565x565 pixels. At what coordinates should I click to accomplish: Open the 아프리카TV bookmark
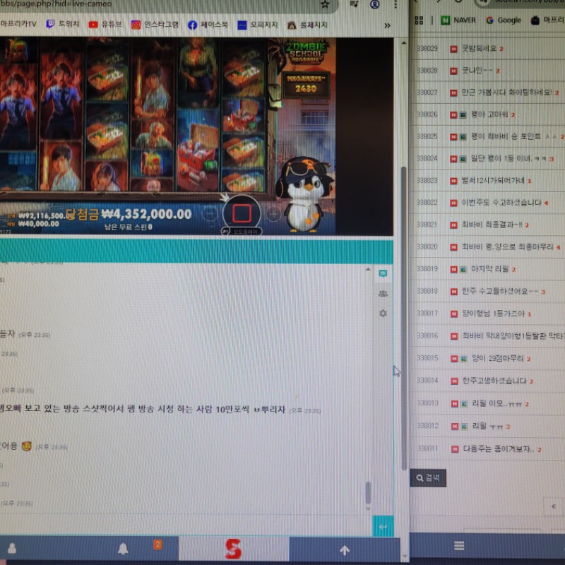(18, 24)
